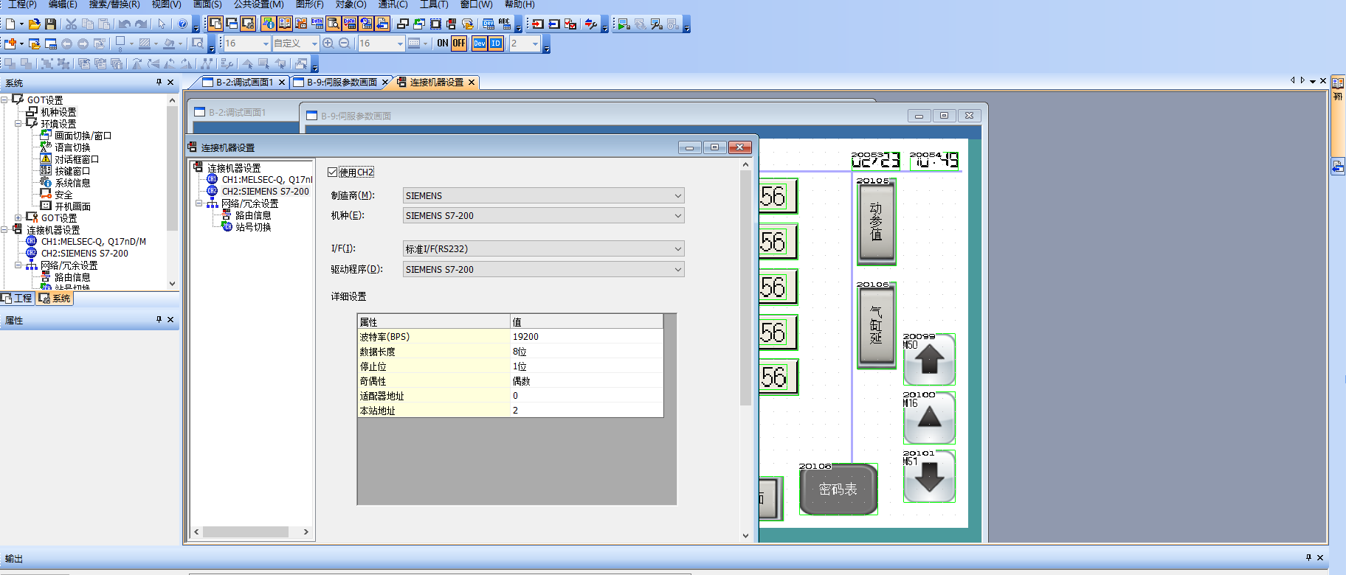Collapse 网络/冗余设置 in the dialog tree
1346x575 pixels.
199,203
